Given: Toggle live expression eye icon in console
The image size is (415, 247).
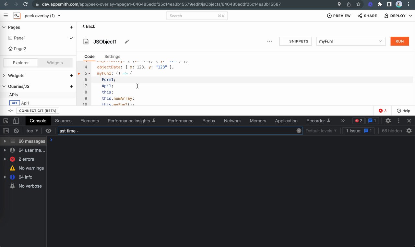Looking at the screenshot, I should [48, 131].
